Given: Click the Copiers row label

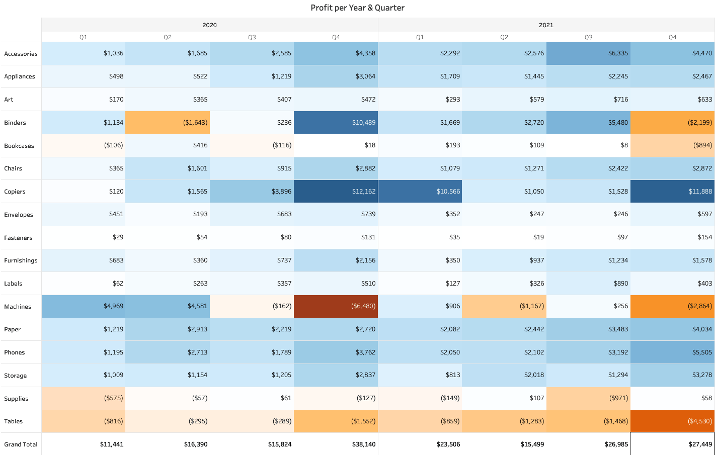Looking at the screenshot, I should pos(15,192).
